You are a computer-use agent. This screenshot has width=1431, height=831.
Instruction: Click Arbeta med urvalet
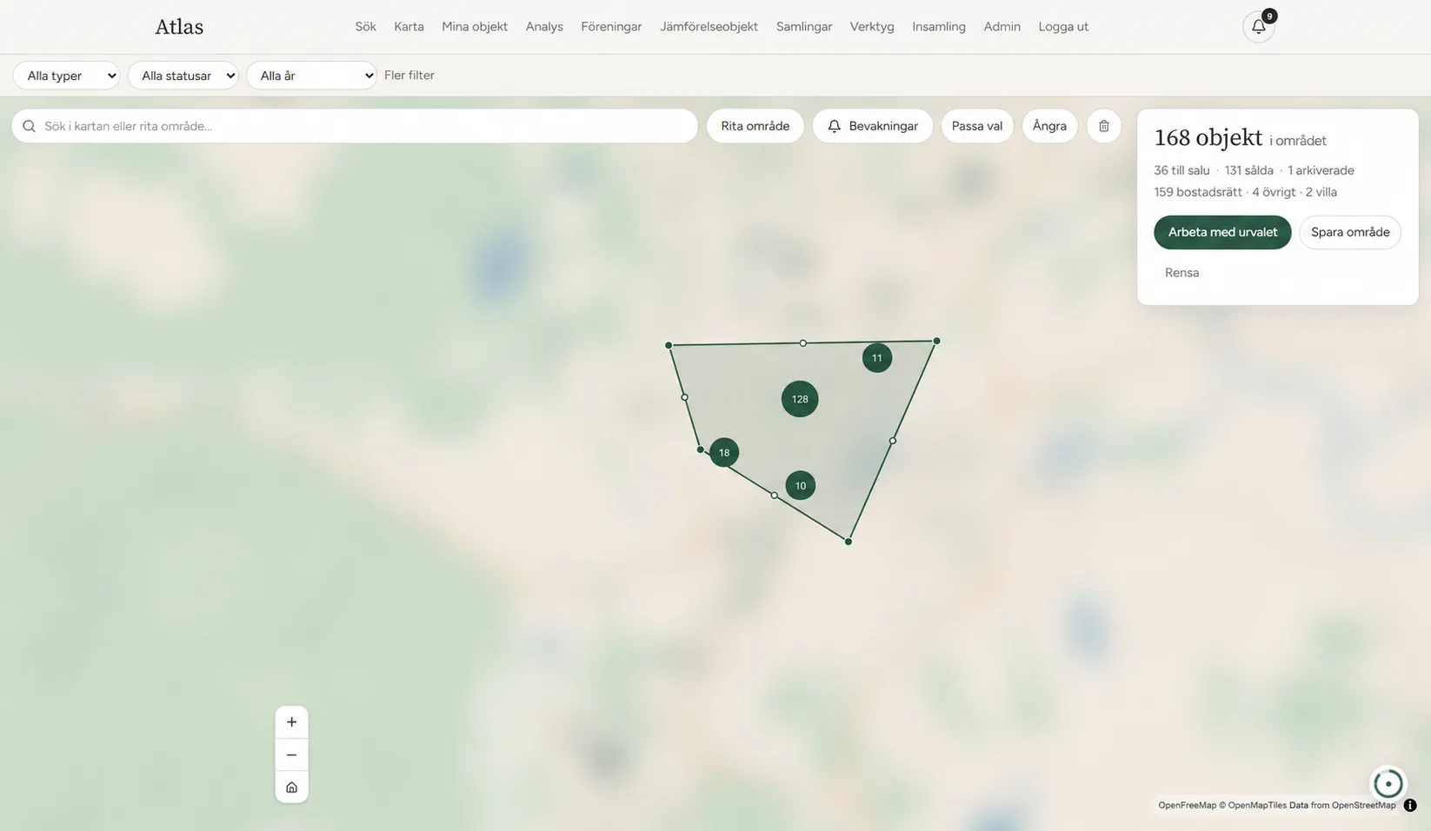point(1222,232)
